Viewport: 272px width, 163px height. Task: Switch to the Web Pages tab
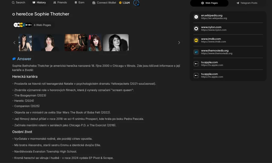[x=209, y=3]
